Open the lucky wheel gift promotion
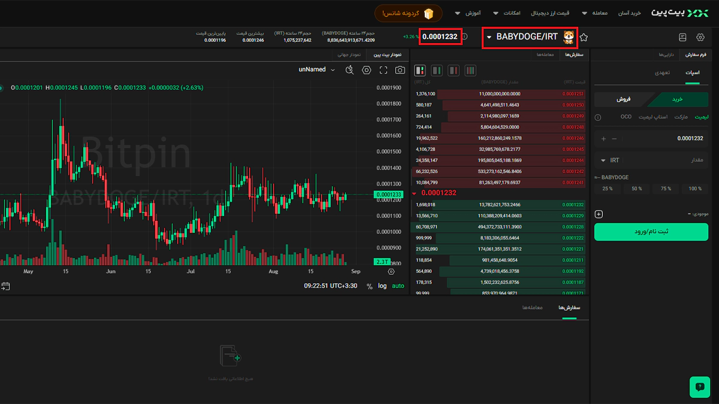This screenshot has height=404, width=719. coord(409,13)
